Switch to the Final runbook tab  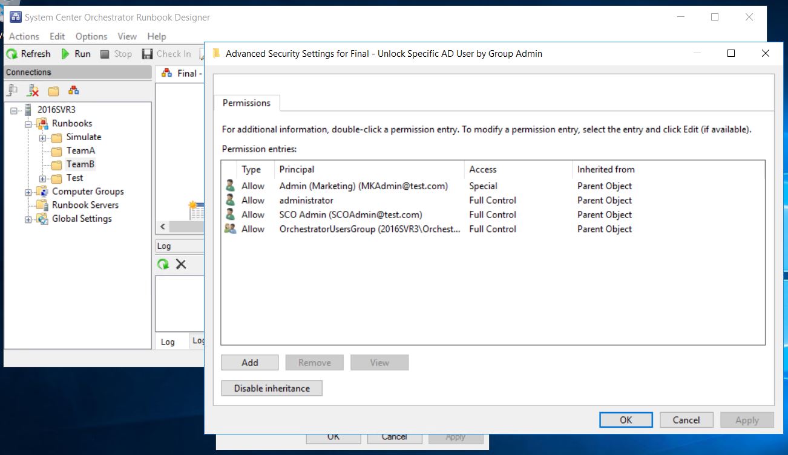tap(180, 73)
